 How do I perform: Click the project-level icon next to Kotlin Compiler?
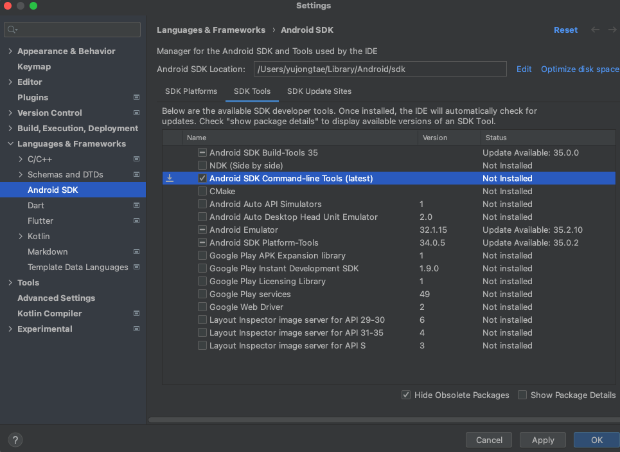tap(136, 314)
